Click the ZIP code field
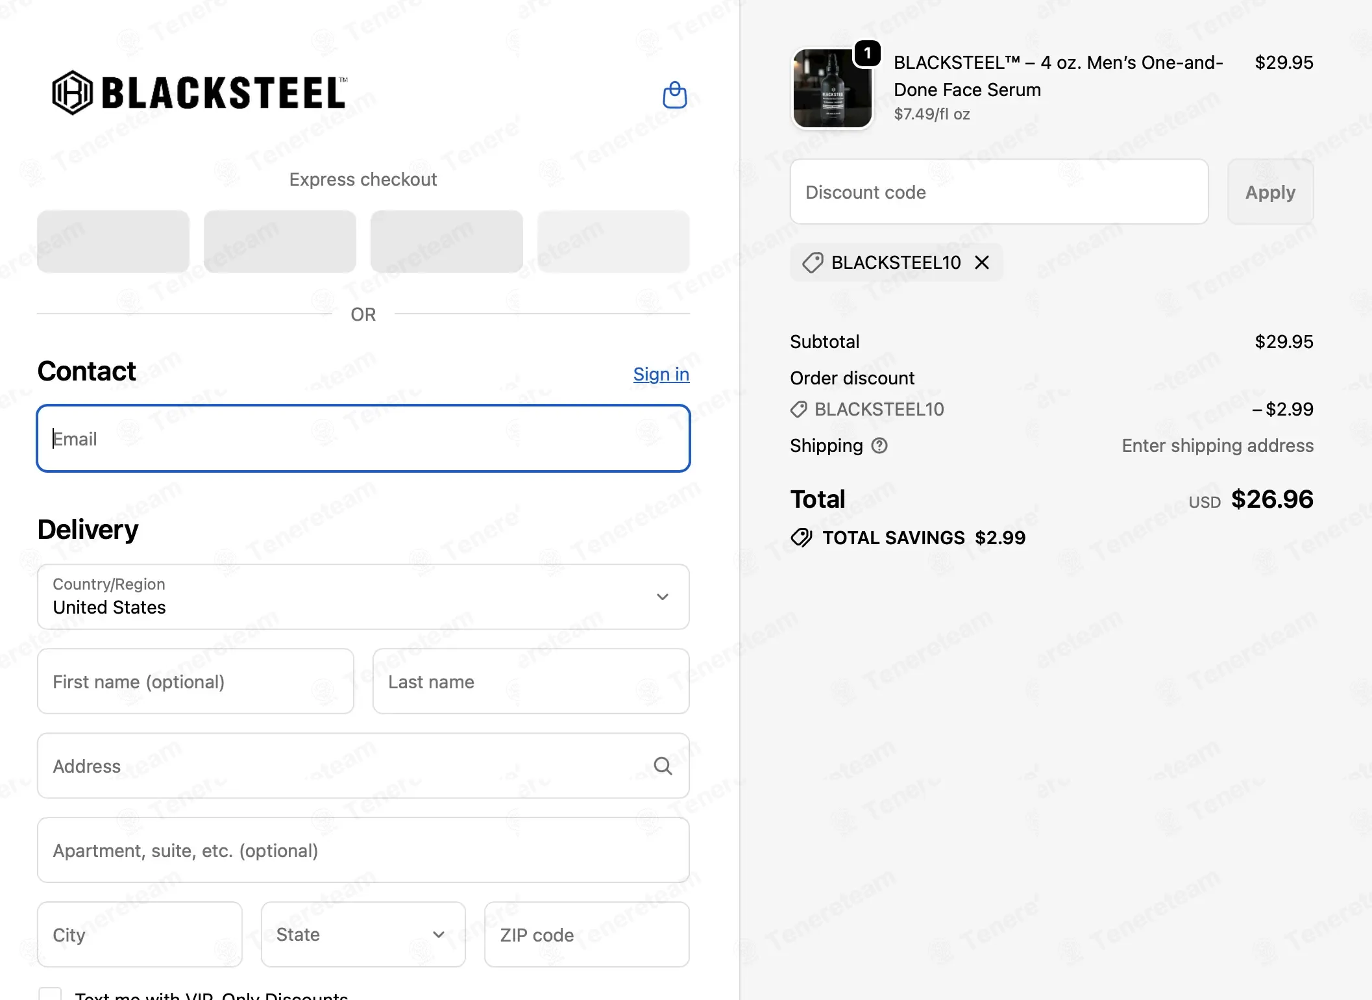Image resolution: width=1372 pixels, height=1000 pixels. pos(587,934)
